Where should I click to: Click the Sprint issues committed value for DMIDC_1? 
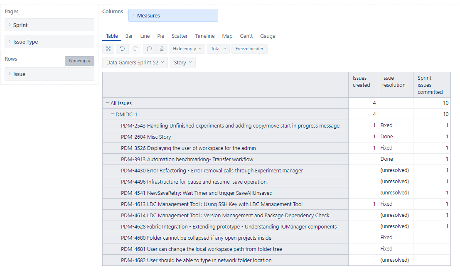coord(432,114)
